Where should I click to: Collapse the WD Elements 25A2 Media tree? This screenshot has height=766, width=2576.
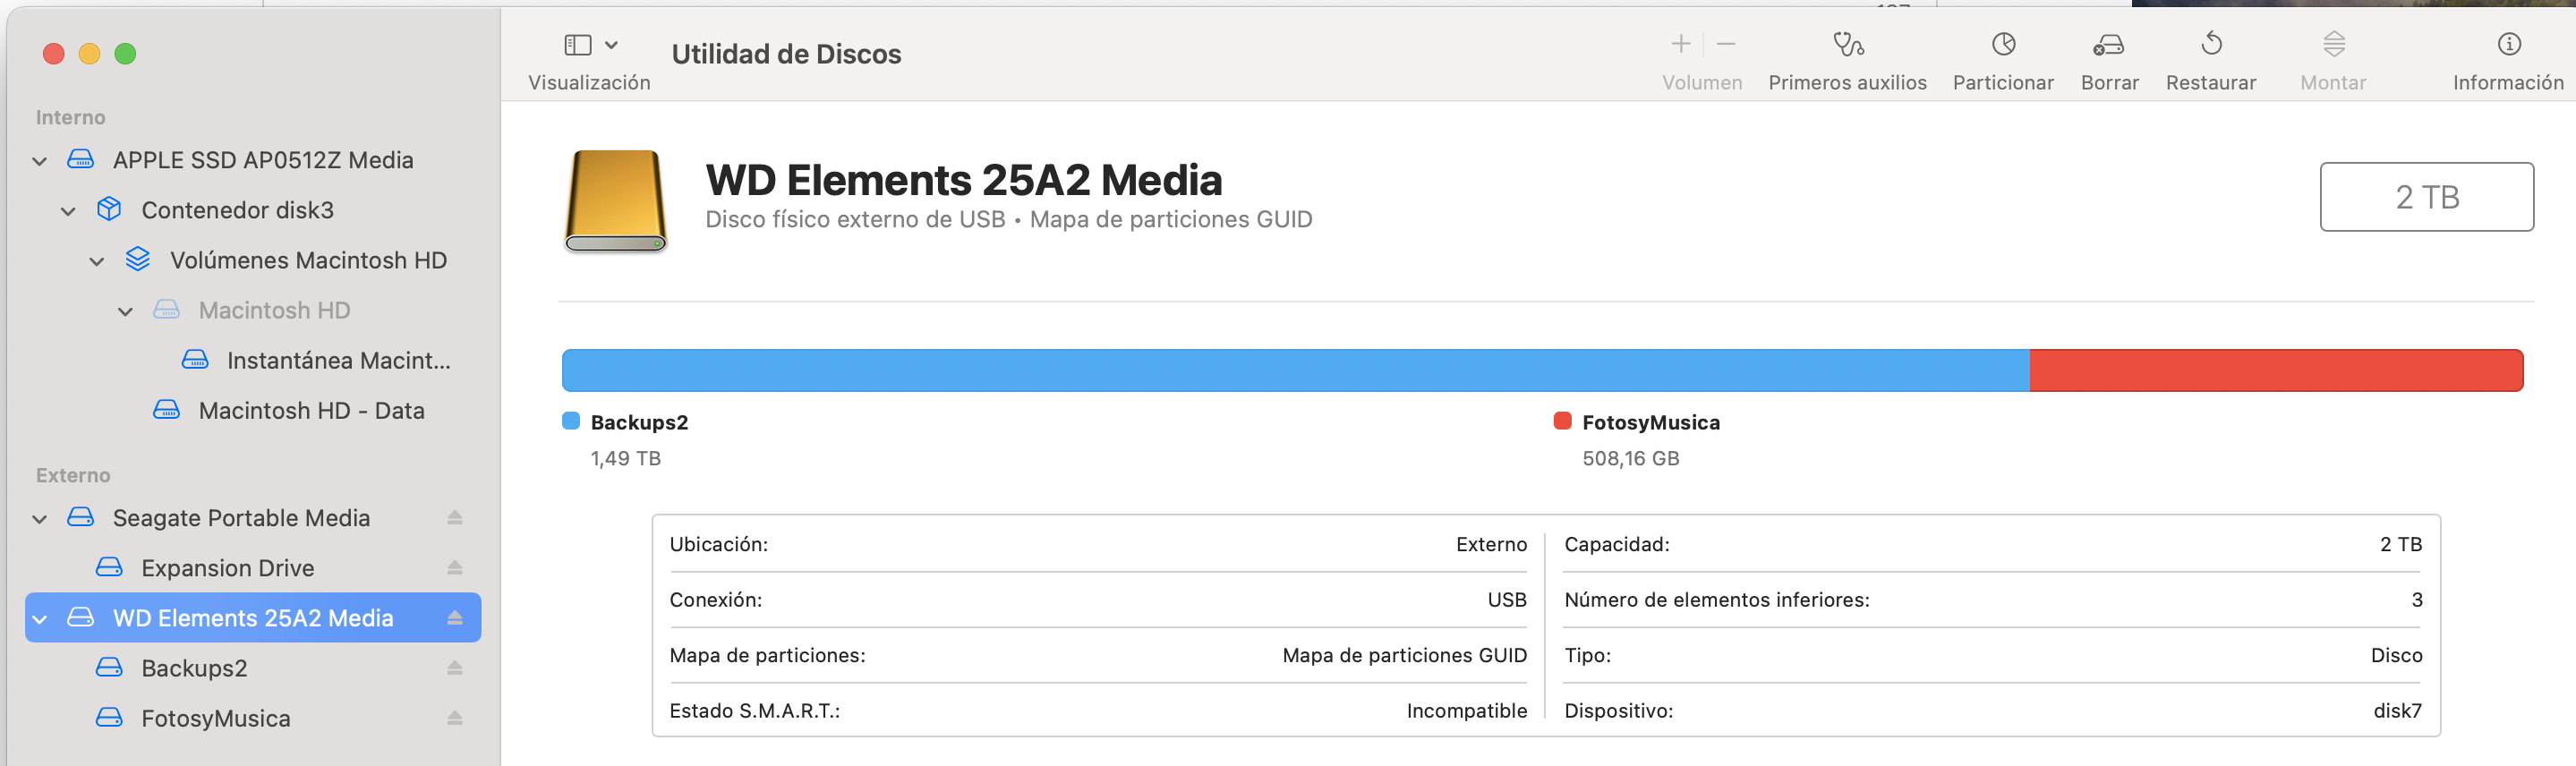coord(40,619)
